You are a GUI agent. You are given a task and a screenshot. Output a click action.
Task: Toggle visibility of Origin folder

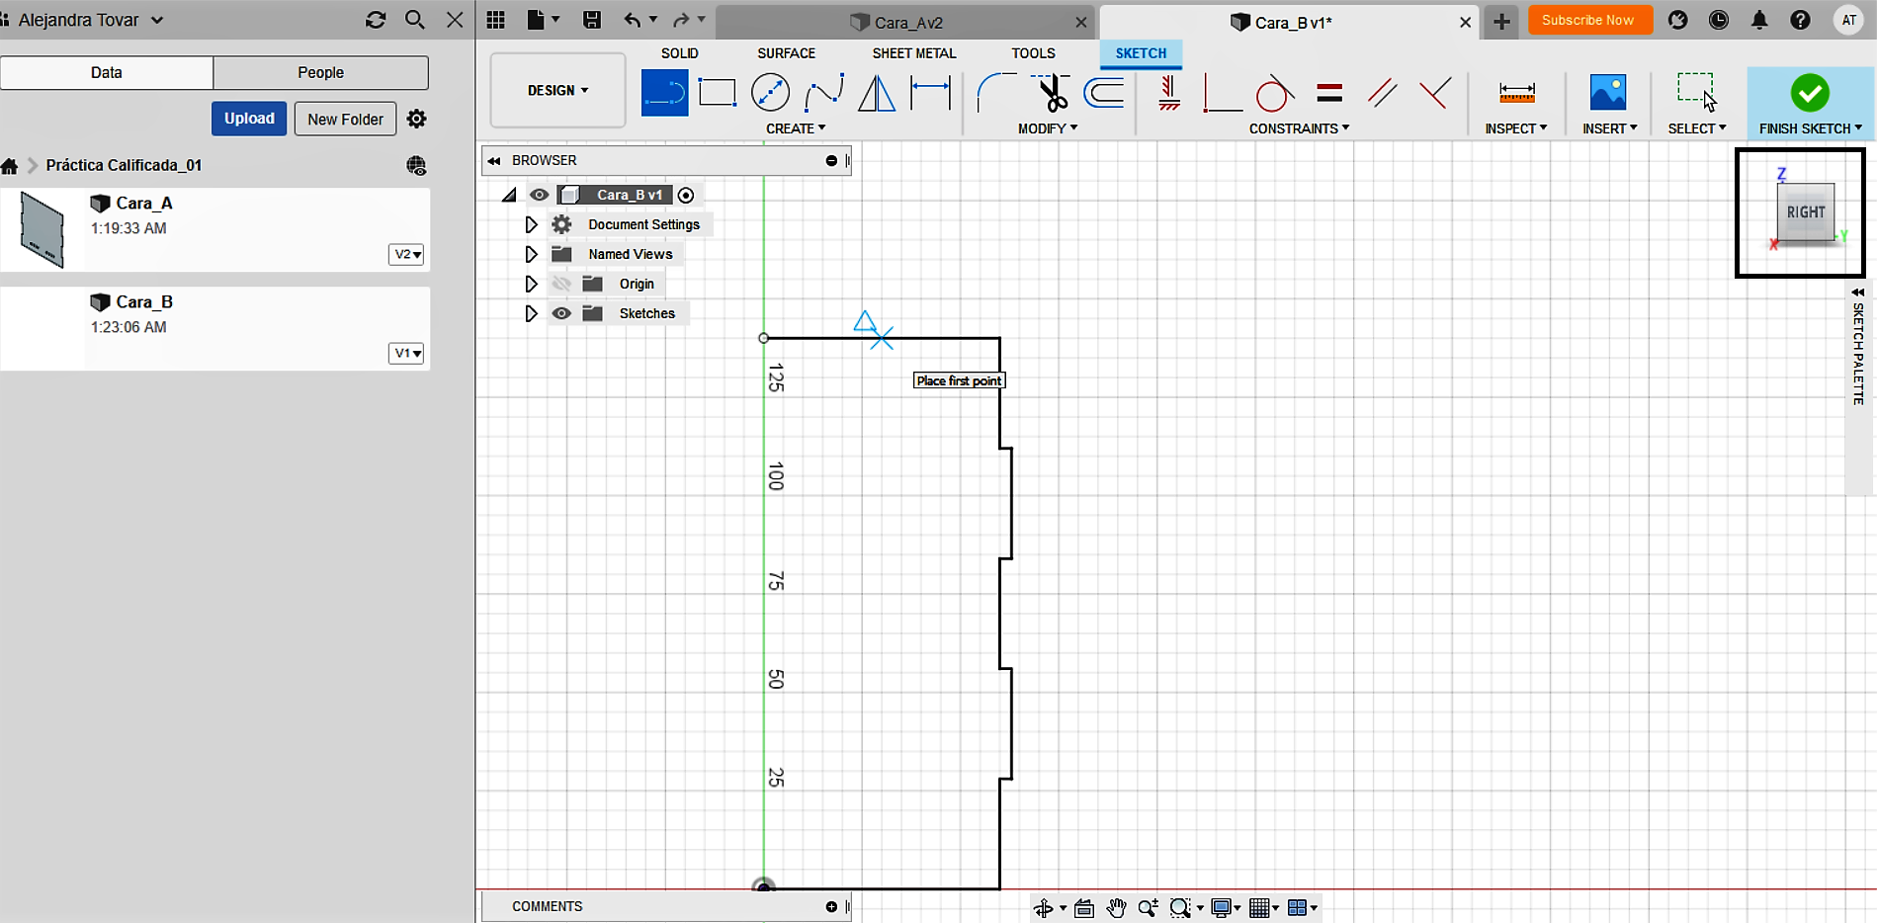tap(561, 284)
